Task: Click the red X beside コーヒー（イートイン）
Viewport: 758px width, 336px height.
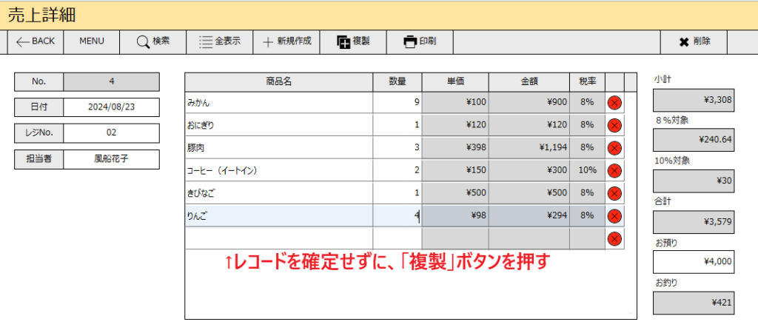Action: (x=614, y=171)
